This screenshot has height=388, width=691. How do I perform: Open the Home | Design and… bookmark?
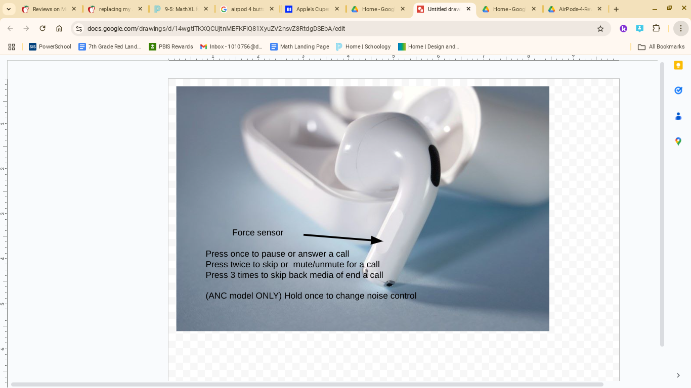(428, 46)
